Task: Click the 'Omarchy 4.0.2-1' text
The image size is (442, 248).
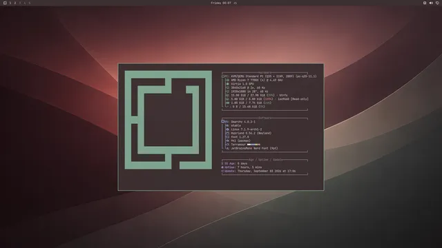Action: click(x=243, y=122)
